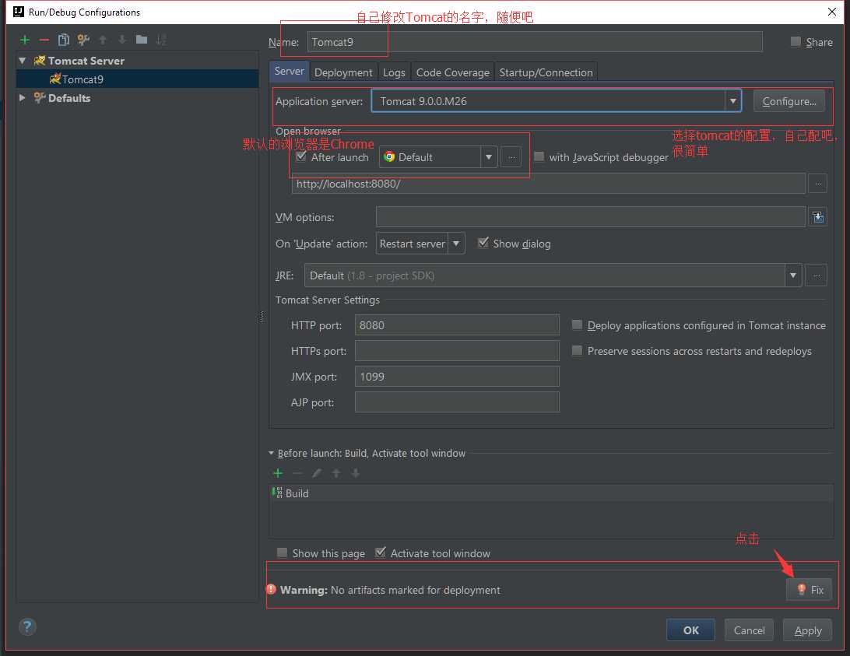Screen dimensions: 850x656
Task: Move before launch task up arrow
Action: pos(336,473)
